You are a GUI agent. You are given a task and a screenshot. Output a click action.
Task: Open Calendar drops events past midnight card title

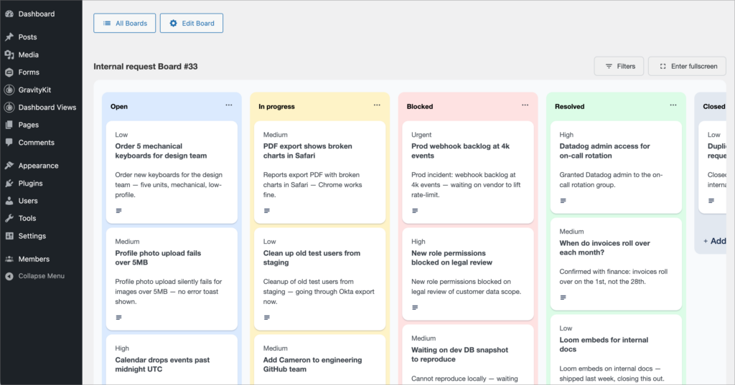pyautogui.click(x=162, y=364)
